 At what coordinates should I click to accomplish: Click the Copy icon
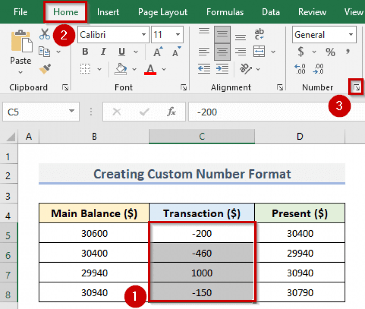(44, 51)
